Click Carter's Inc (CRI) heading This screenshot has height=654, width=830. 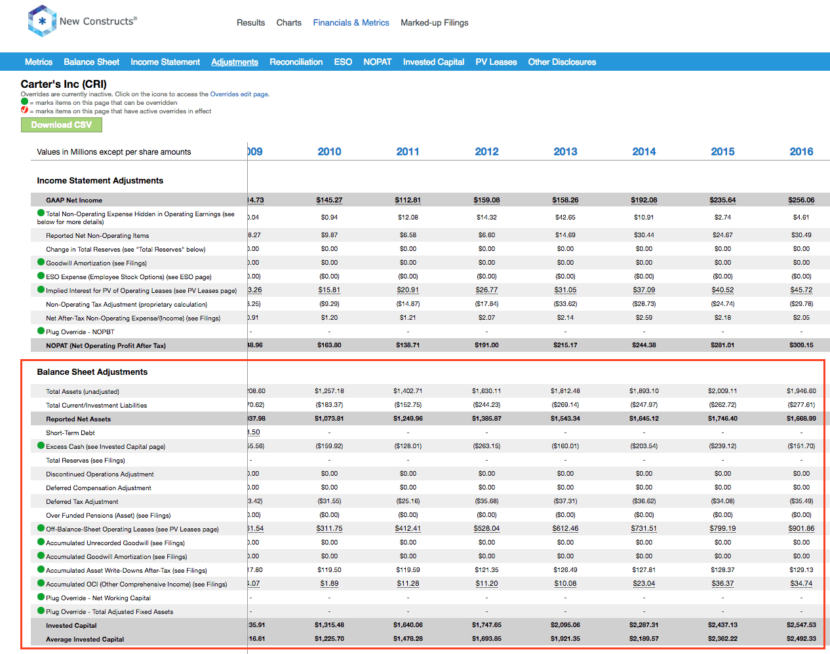point(64,84)
